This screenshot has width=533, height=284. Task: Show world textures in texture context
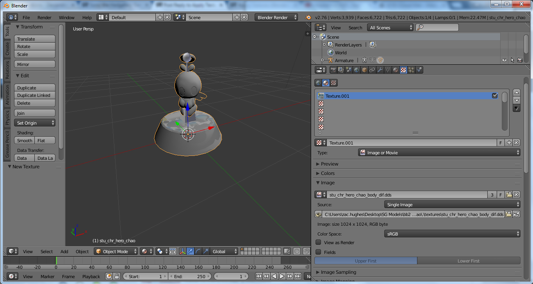tap(318, 83)
